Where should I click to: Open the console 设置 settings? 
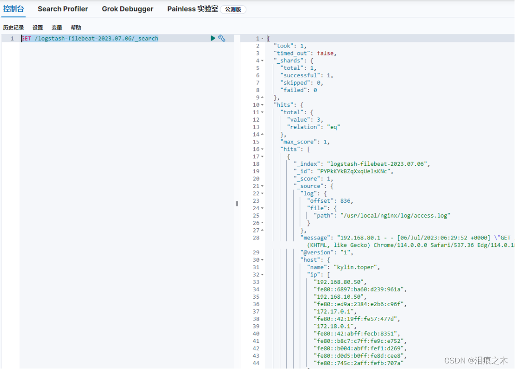(37, 27)
